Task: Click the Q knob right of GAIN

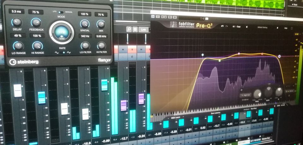Action: (x=279, y=92)
